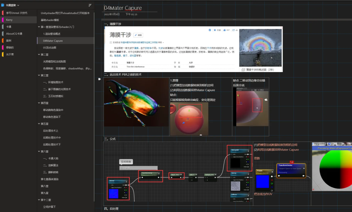
Task: Collapse the 第一章渲染管线与shader入门 group
Action: click(x=39, y=27)
